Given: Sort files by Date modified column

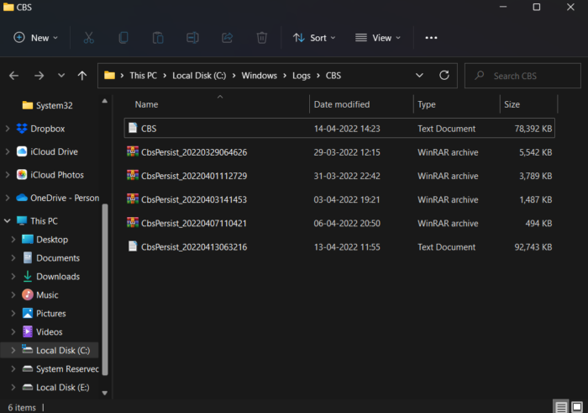Looking at the screenshot, I should tap(341, 104).
